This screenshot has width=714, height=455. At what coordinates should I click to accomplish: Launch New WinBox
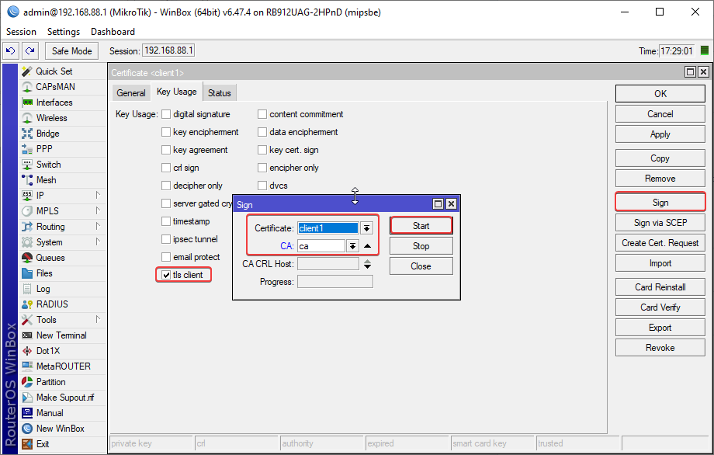(60, 428)
